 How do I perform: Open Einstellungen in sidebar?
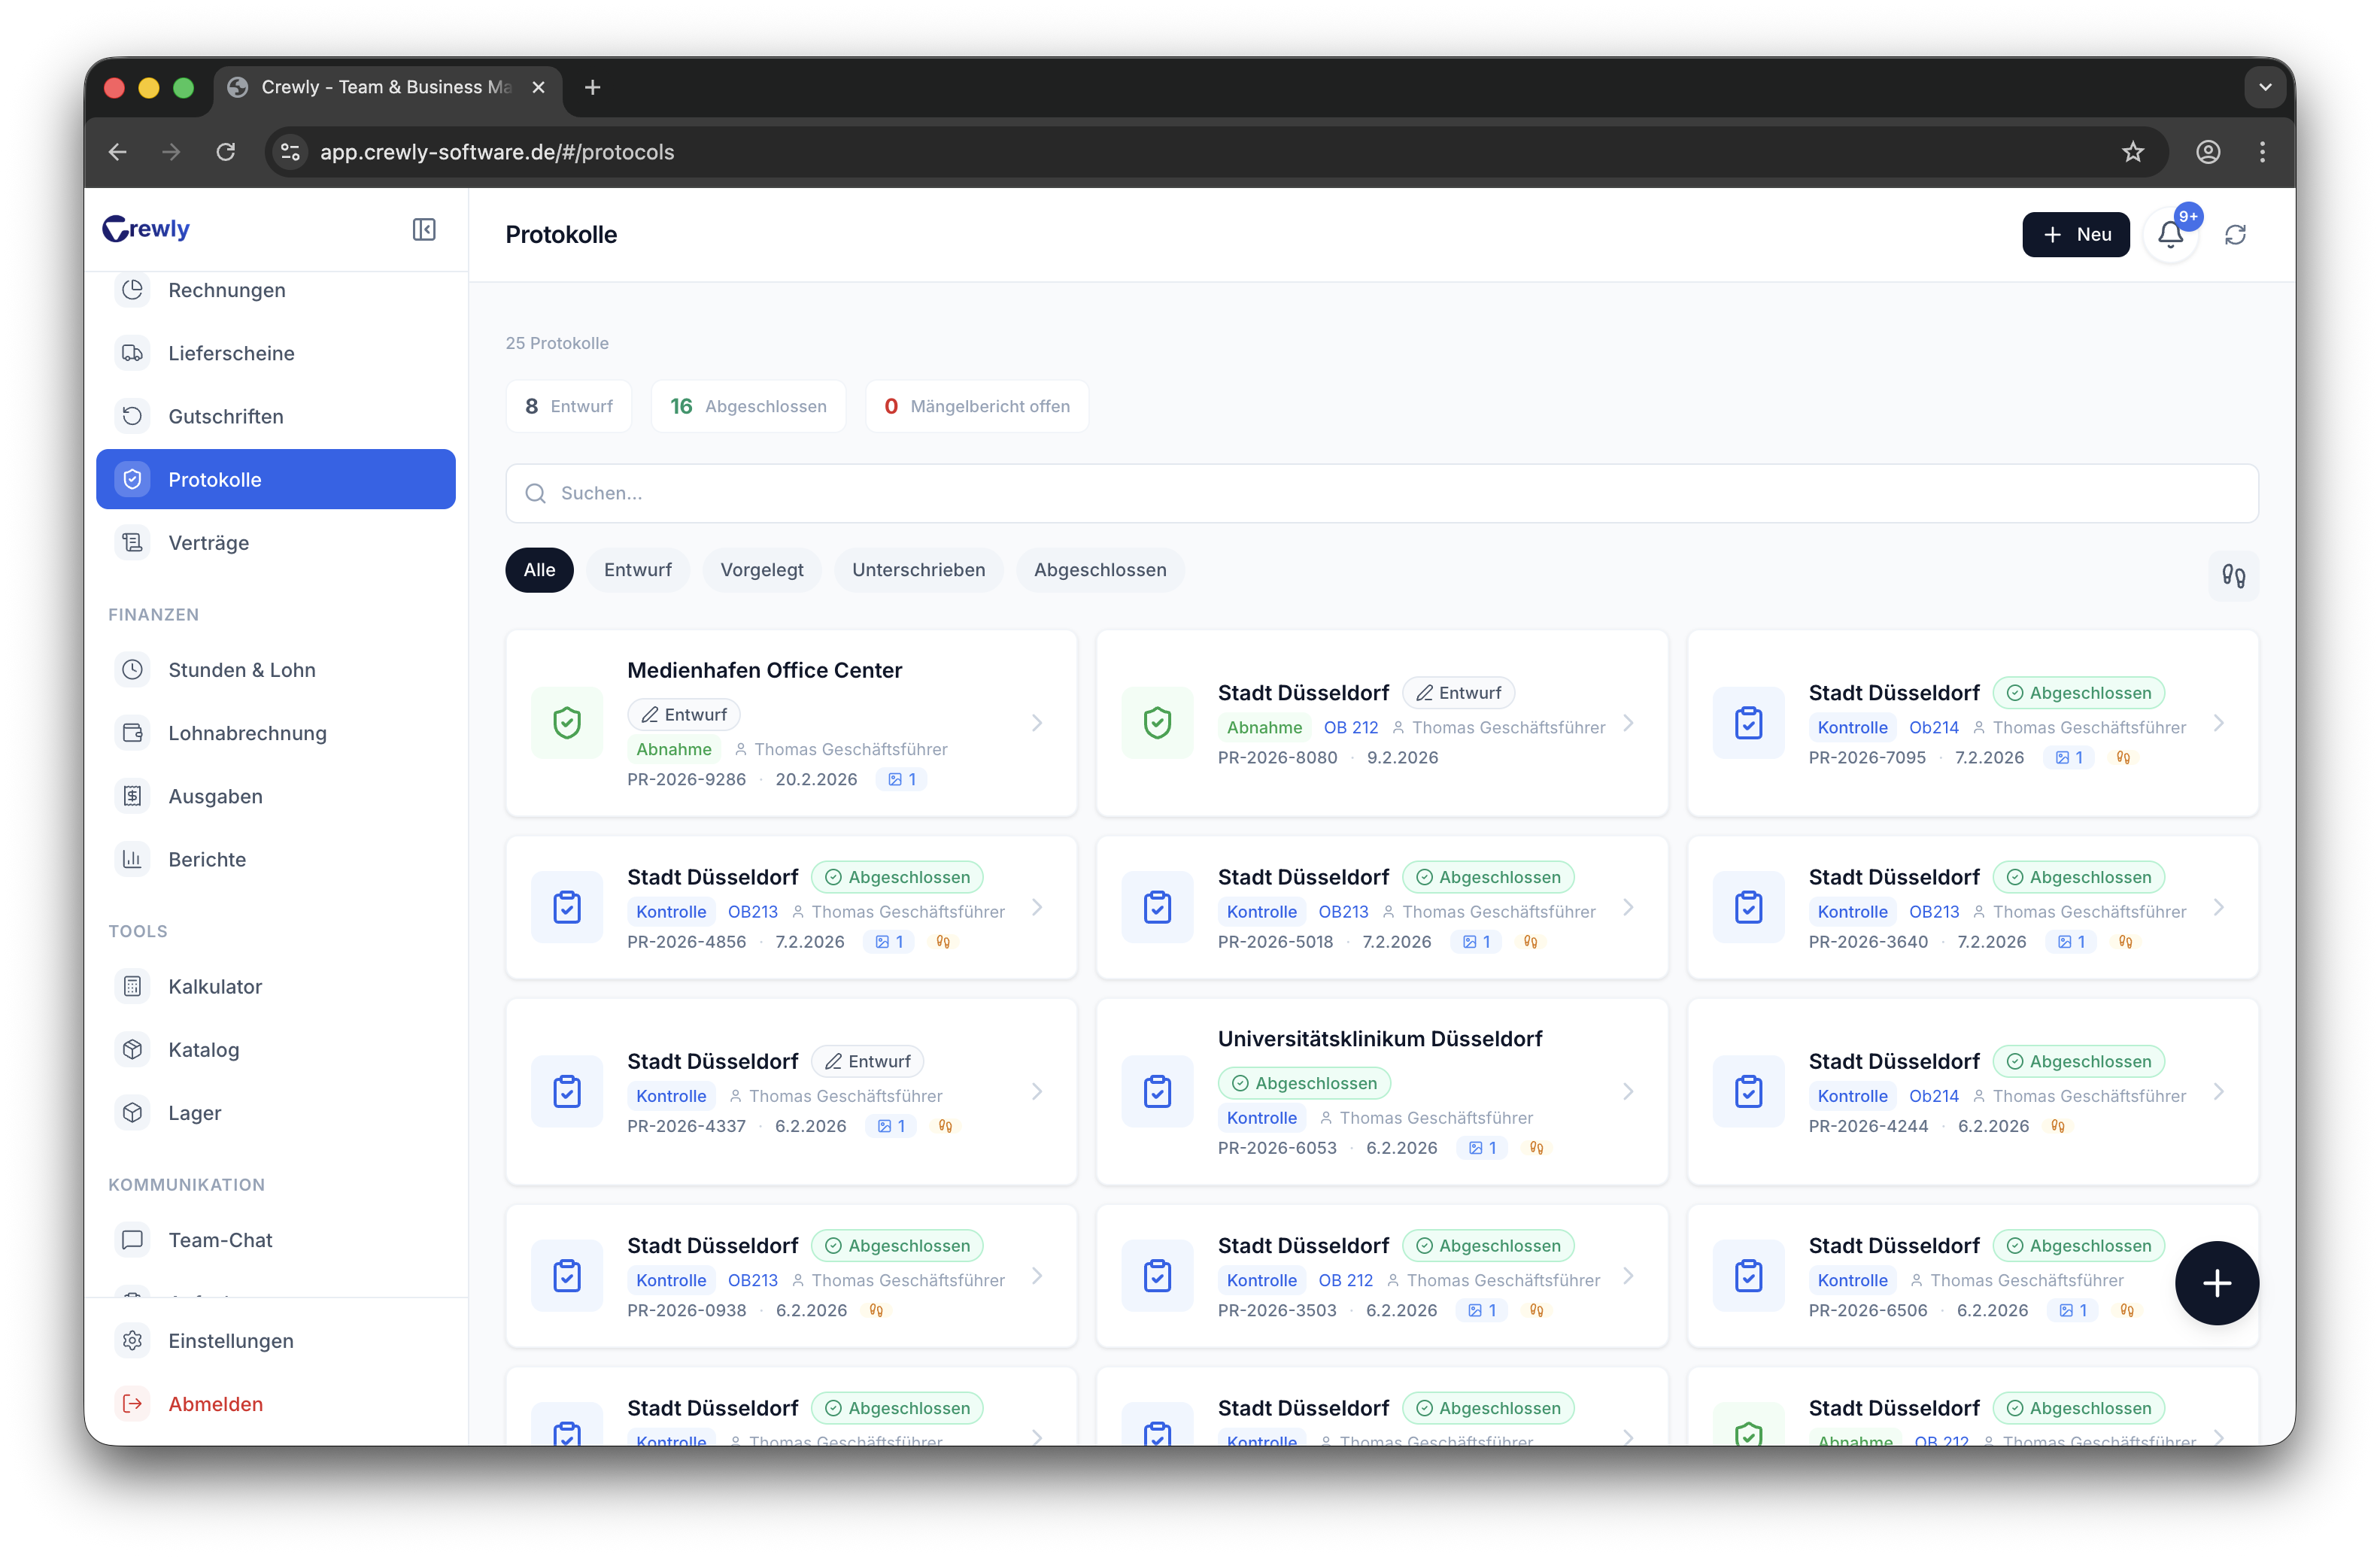click(230, 1341)
